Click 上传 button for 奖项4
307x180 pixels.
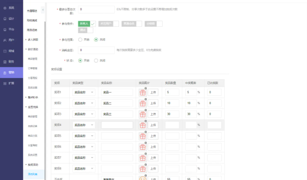(153, 125)
